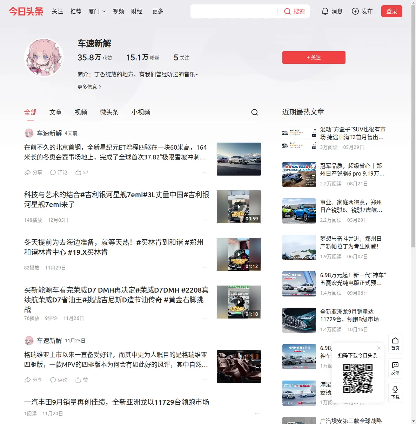Open the 更多 navigation menu

pos(158,11)
